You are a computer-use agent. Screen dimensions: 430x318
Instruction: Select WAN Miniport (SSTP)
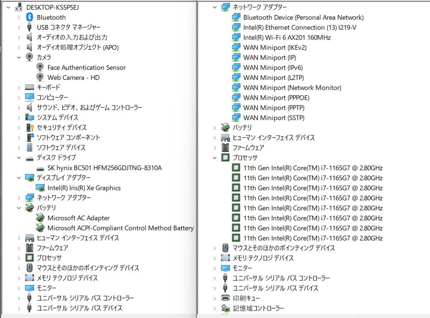274,118
